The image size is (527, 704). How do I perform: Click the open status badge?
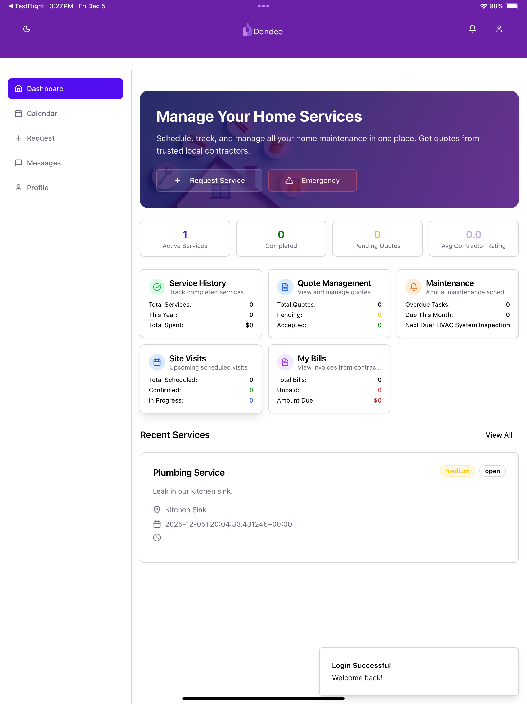click(x=492, y=471)
